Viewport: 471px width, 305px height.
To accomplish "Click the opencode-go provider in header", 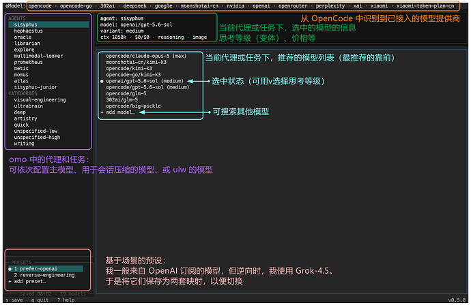I will (x=76, y=6).
